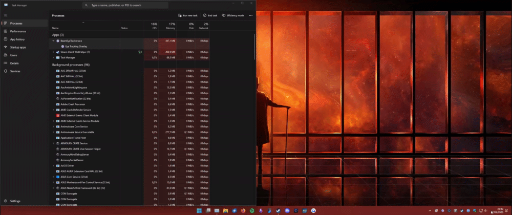The height and width of the screenshot is (215, 512).
Task: Select ArmourySocketServer process
Action: [130, 160]
